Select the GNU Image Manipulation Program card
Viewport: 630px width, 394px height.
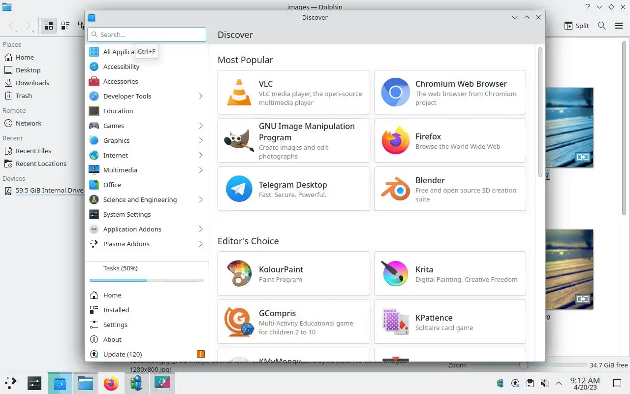pos(294,140)
